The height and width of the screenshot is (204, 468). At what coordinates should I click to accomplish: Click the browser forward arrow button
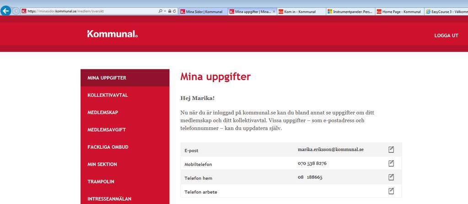[16, 11]
